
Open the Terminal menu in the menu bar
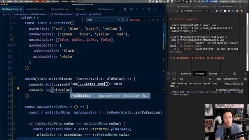pos(55,2)
